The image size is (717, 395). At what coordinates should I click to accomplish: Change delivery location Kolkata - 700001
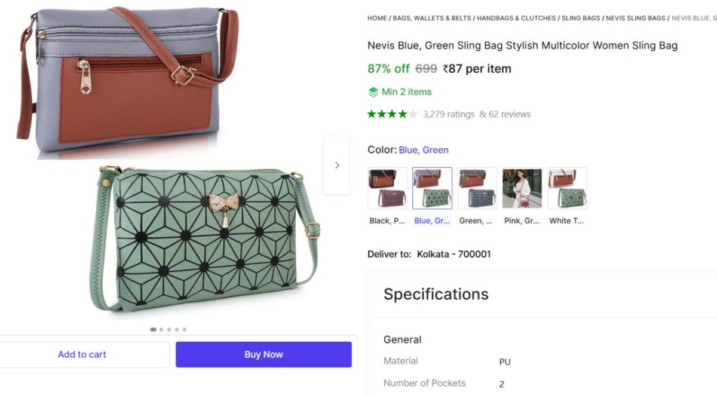tap(454, 254)
